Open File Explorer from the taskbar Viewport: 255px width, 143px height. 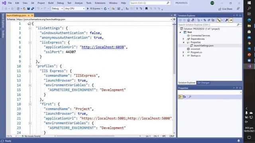tap(249, 26)
